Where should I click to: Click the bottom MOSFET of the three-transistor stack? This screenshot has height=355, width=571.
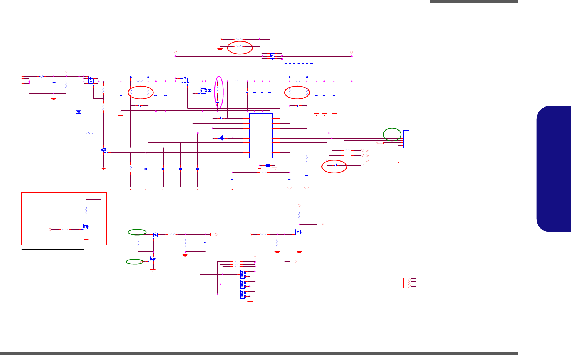pyautogui.click(x=243, y=294)
